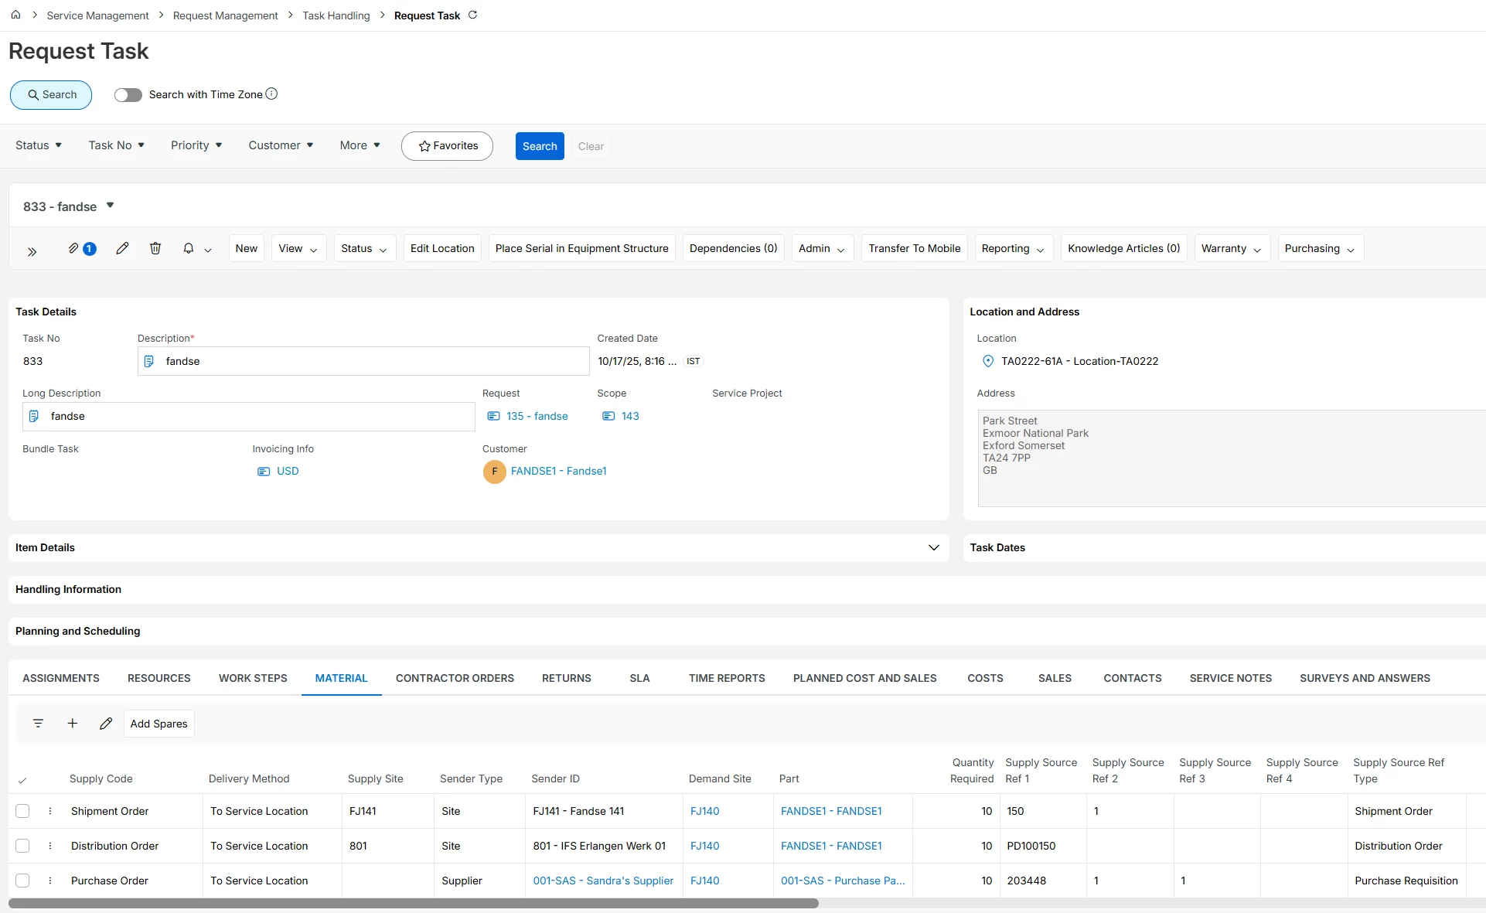Click the Add Spares button
The image size is (1486, 913).
[158, 724]
